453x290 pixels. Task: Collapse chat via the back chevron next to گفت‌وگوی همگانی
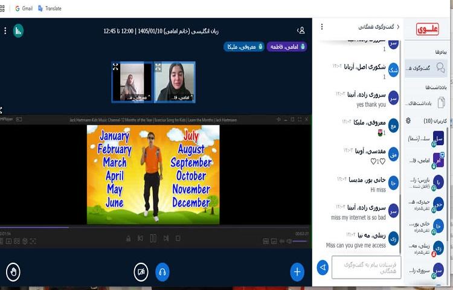[x=399, y=27]
